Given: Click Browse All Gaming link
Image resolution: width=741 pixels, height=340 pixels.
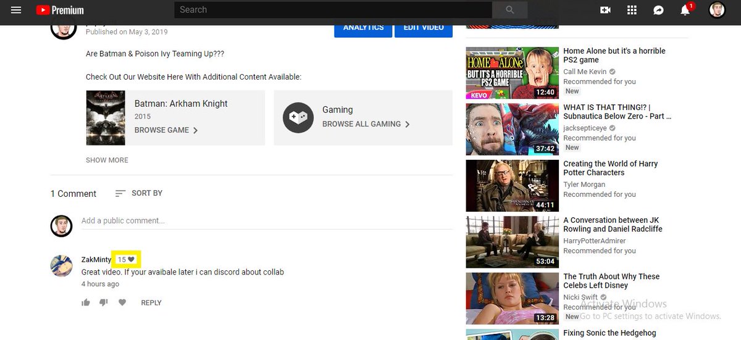Looking at the screenshot, I should (366, 124).
